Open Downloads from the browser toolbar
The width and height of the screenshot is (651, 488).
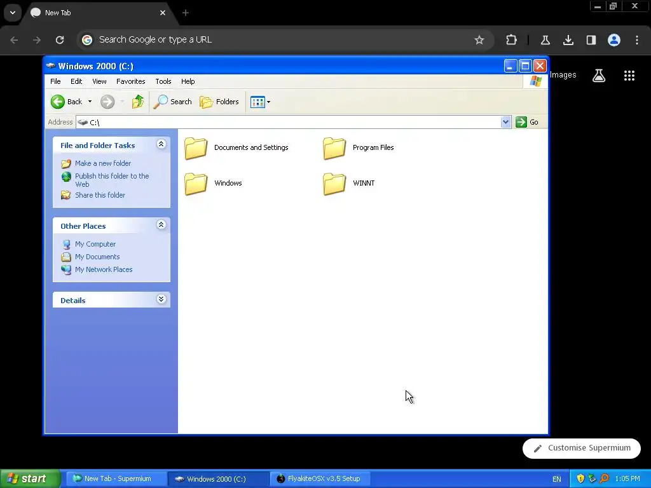tap(568, 40)
